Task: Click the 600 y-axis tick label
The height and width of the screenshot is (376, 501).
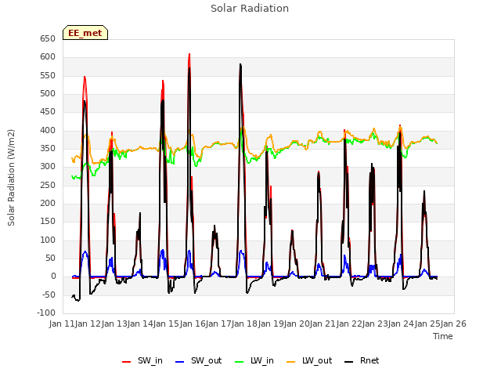Action: tap(48, 57)
